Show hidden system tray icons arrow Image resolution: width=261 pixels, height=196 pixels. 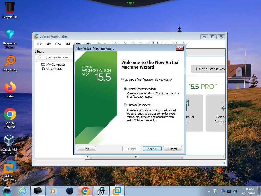click(209, 191)
